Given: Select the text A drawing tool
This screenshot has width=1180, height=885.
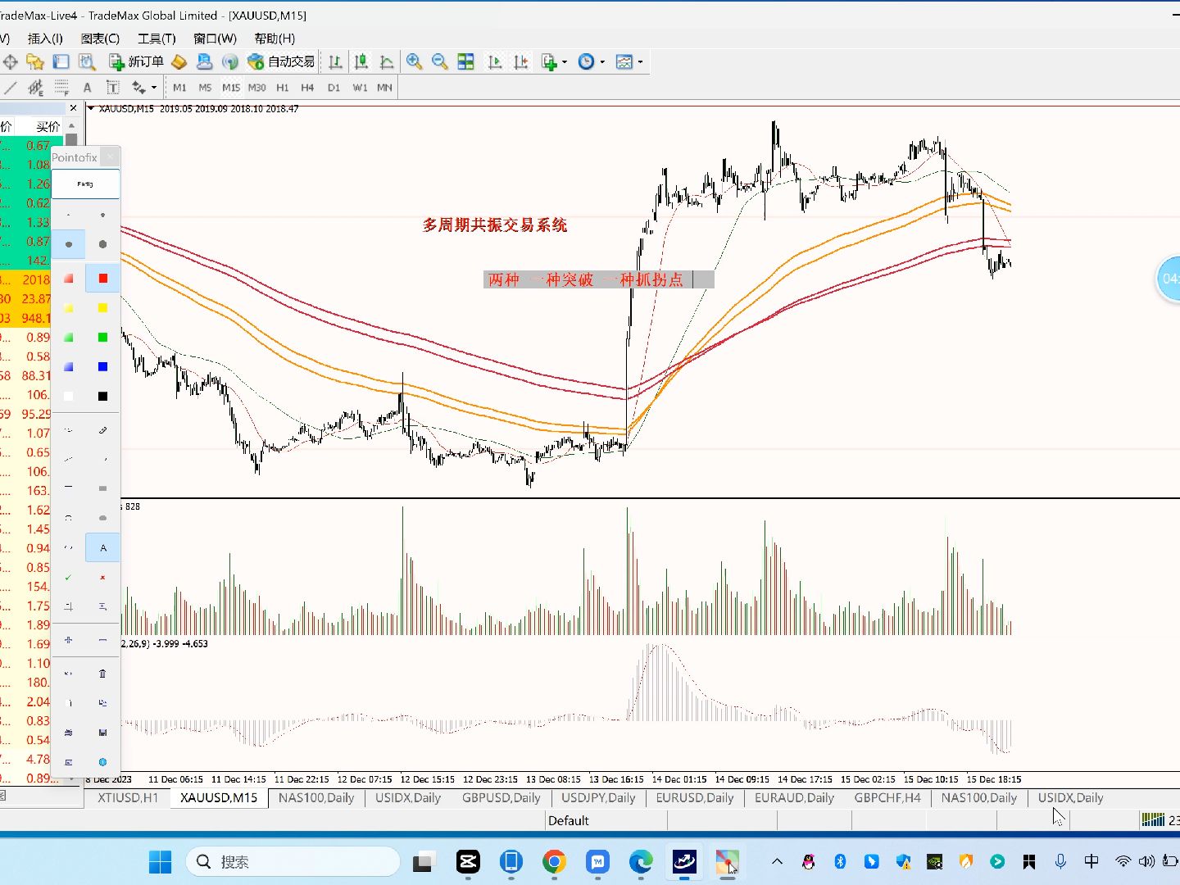Looking at the screenshot, I should click(87, 88).
